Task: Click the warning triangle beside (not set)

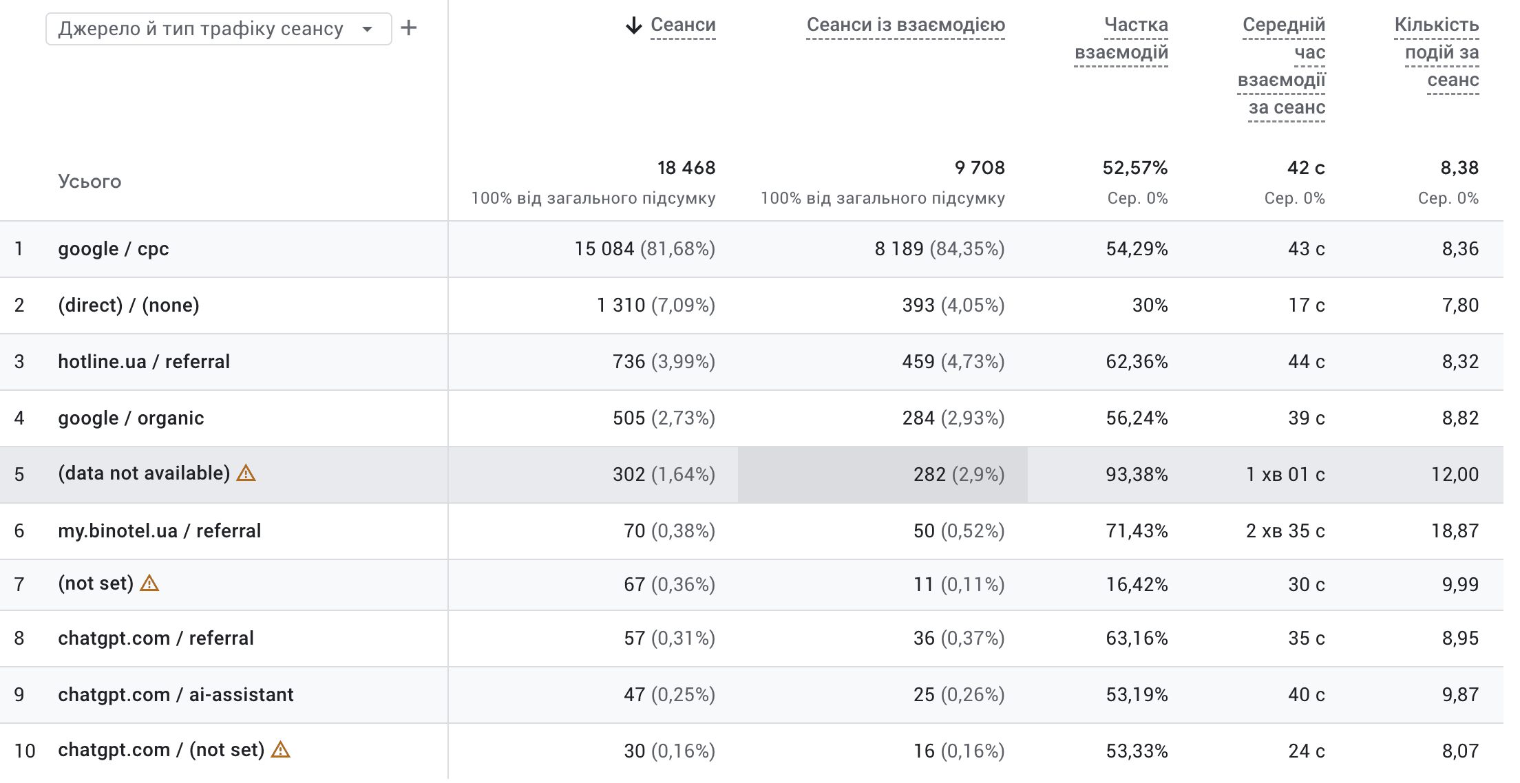Action: click(x=149, y=583)
